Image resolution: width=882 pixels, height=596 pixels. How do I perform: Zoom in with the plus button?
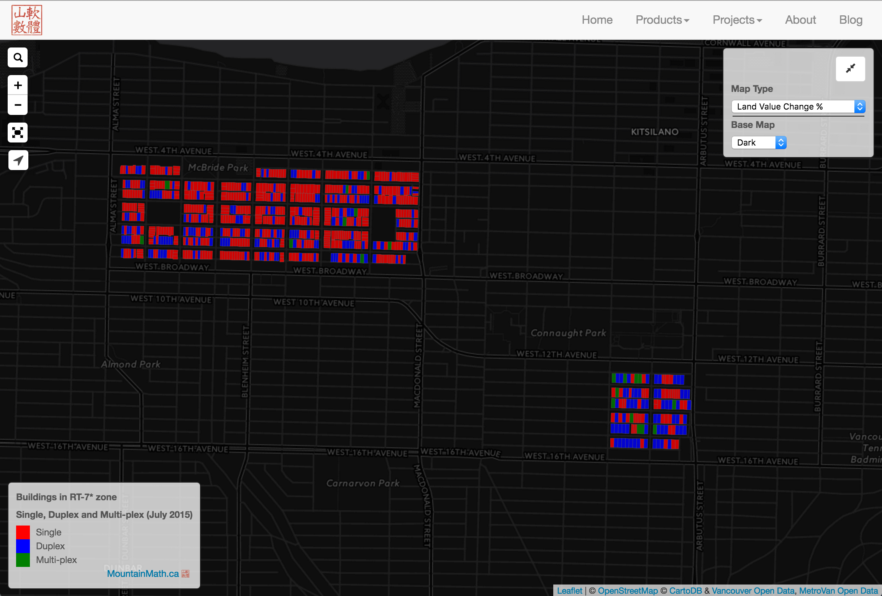(18, 85)
